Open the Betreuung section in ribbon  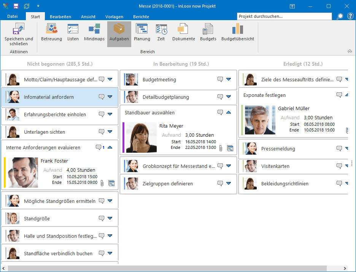click(x=51, y=32)
